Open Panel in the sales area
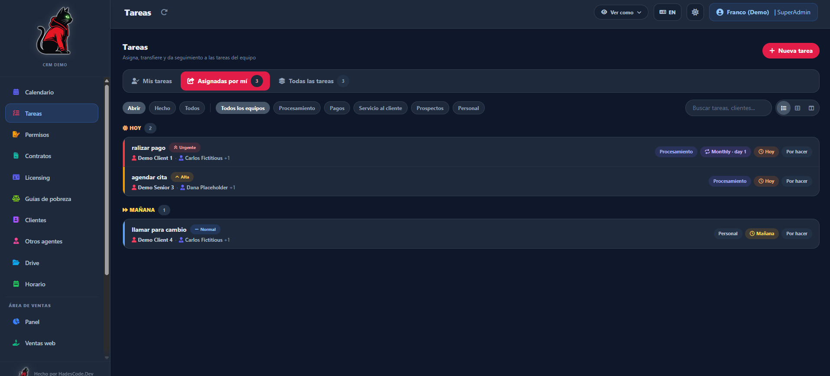Screen dimensions: 830x376 click(x=52, y=322)
